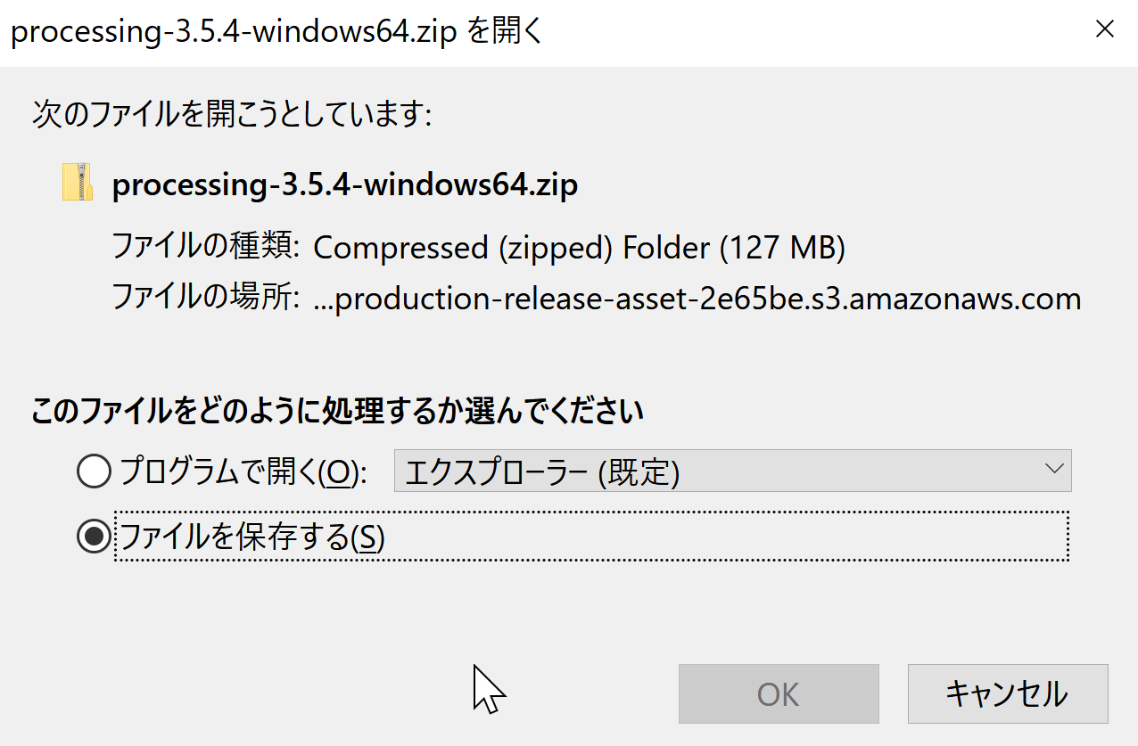Expand the program list with the chevron arrow
The height and width of the screenshot is (746, 1138).
[x=1052, y=469]
